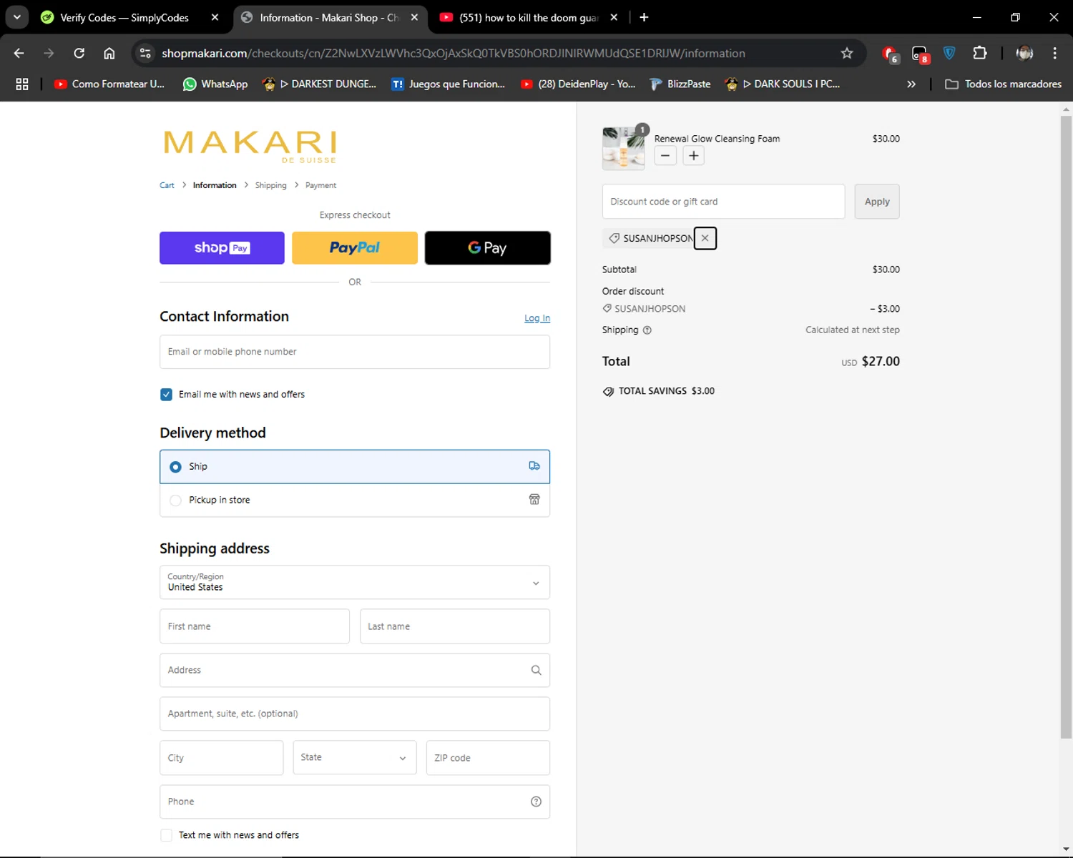Click the First name field
This screenshot has height=858, width=1073.
point(255,626)
